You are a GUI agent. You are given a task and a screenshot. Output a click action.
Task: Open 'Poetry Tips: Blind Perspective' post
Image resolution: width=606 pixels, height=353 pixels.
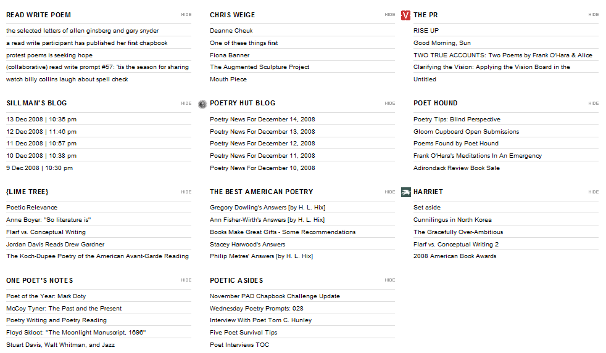click(x=457, y=120)
